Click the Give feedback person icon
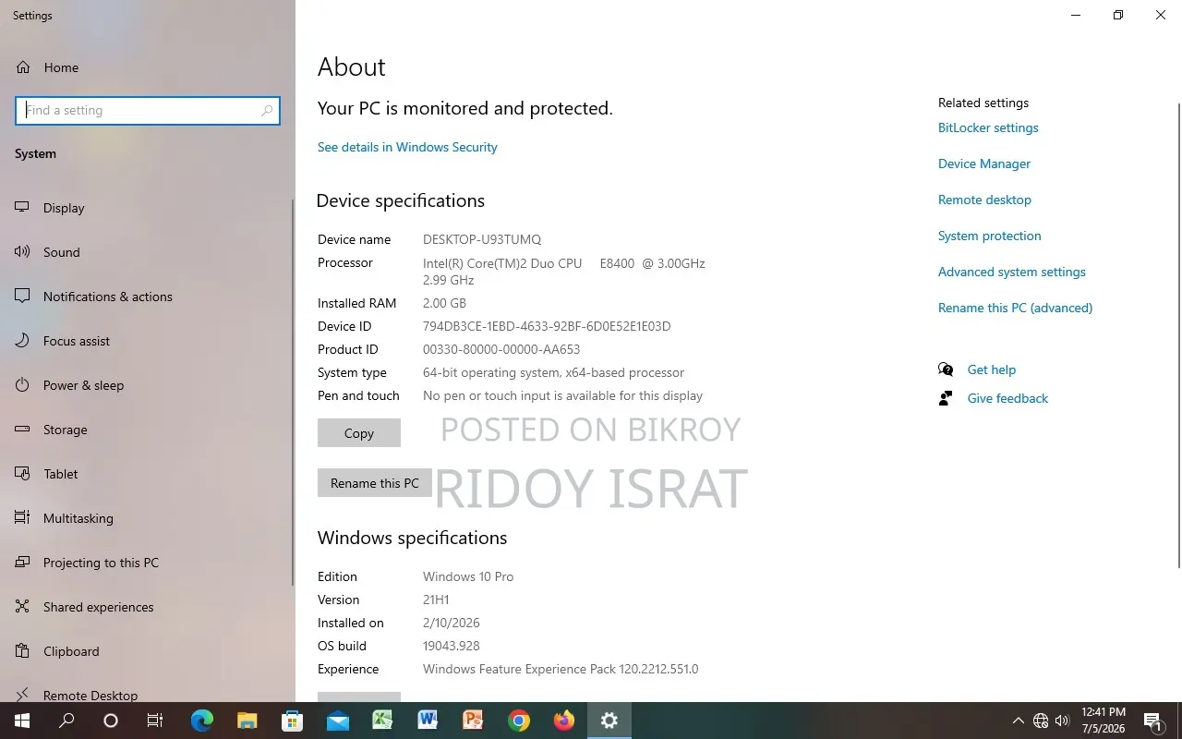Viewport: 1182px width, 739px height. pyautogui.click(x=946, y=398)
